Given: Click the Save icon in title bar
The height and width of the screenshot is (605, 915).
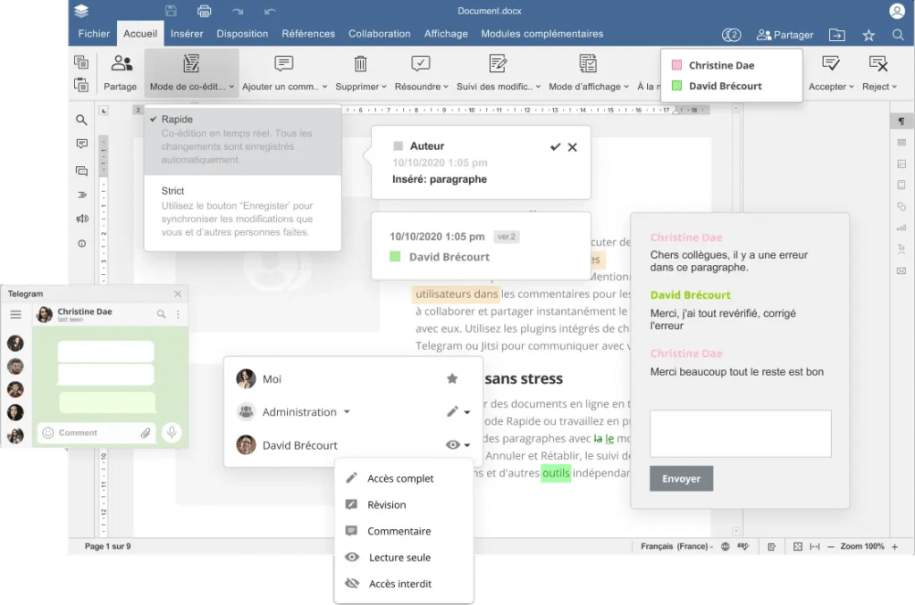Looking at the screenshot, I should [x=171, y=11].
